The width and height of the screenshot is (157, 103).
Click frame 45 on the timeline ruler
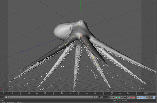pyautogui.click(x=70, y=93)
